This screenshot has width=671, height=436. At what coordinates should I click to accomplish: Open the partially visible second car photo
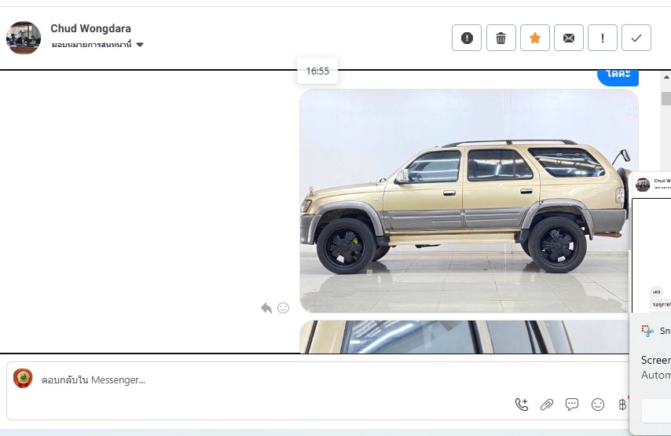(464, 337)
